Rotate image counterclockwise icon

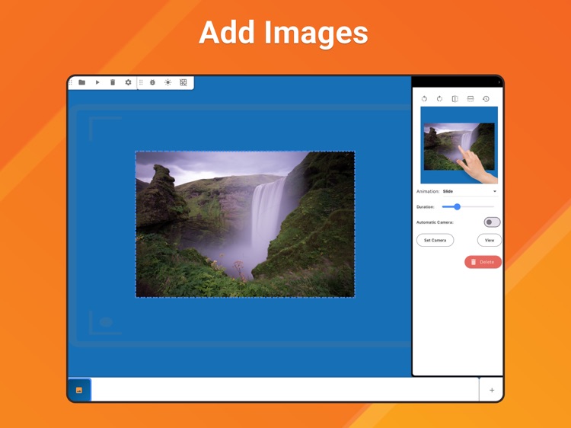[424, 99]
